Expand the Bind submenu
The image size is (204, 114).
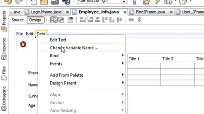click(82, 56)
